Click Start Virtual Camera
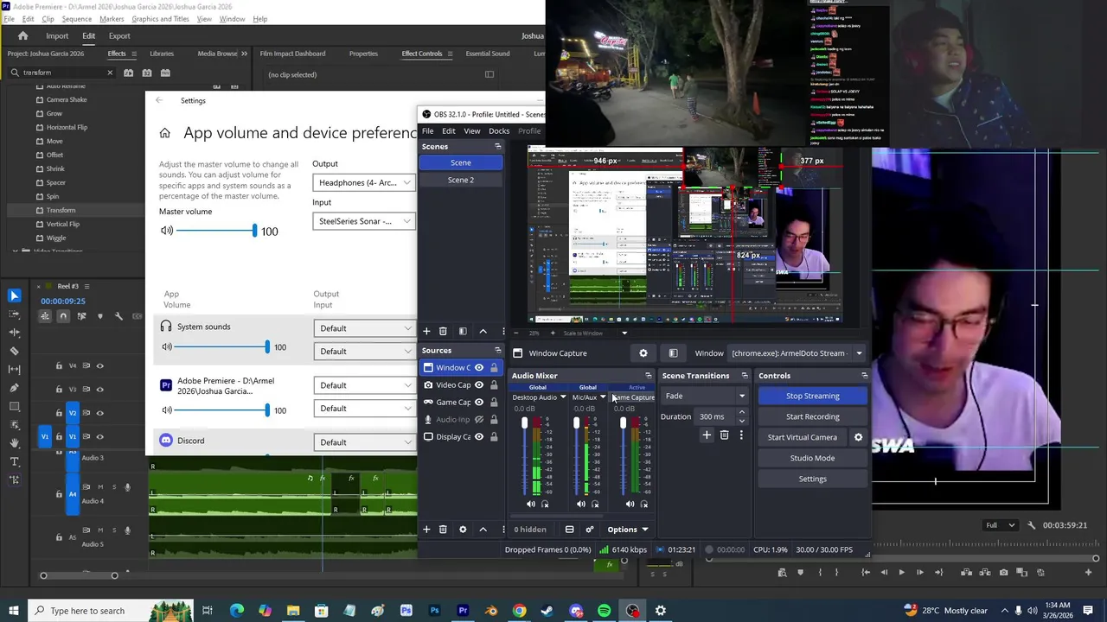 tap(803, 437)
